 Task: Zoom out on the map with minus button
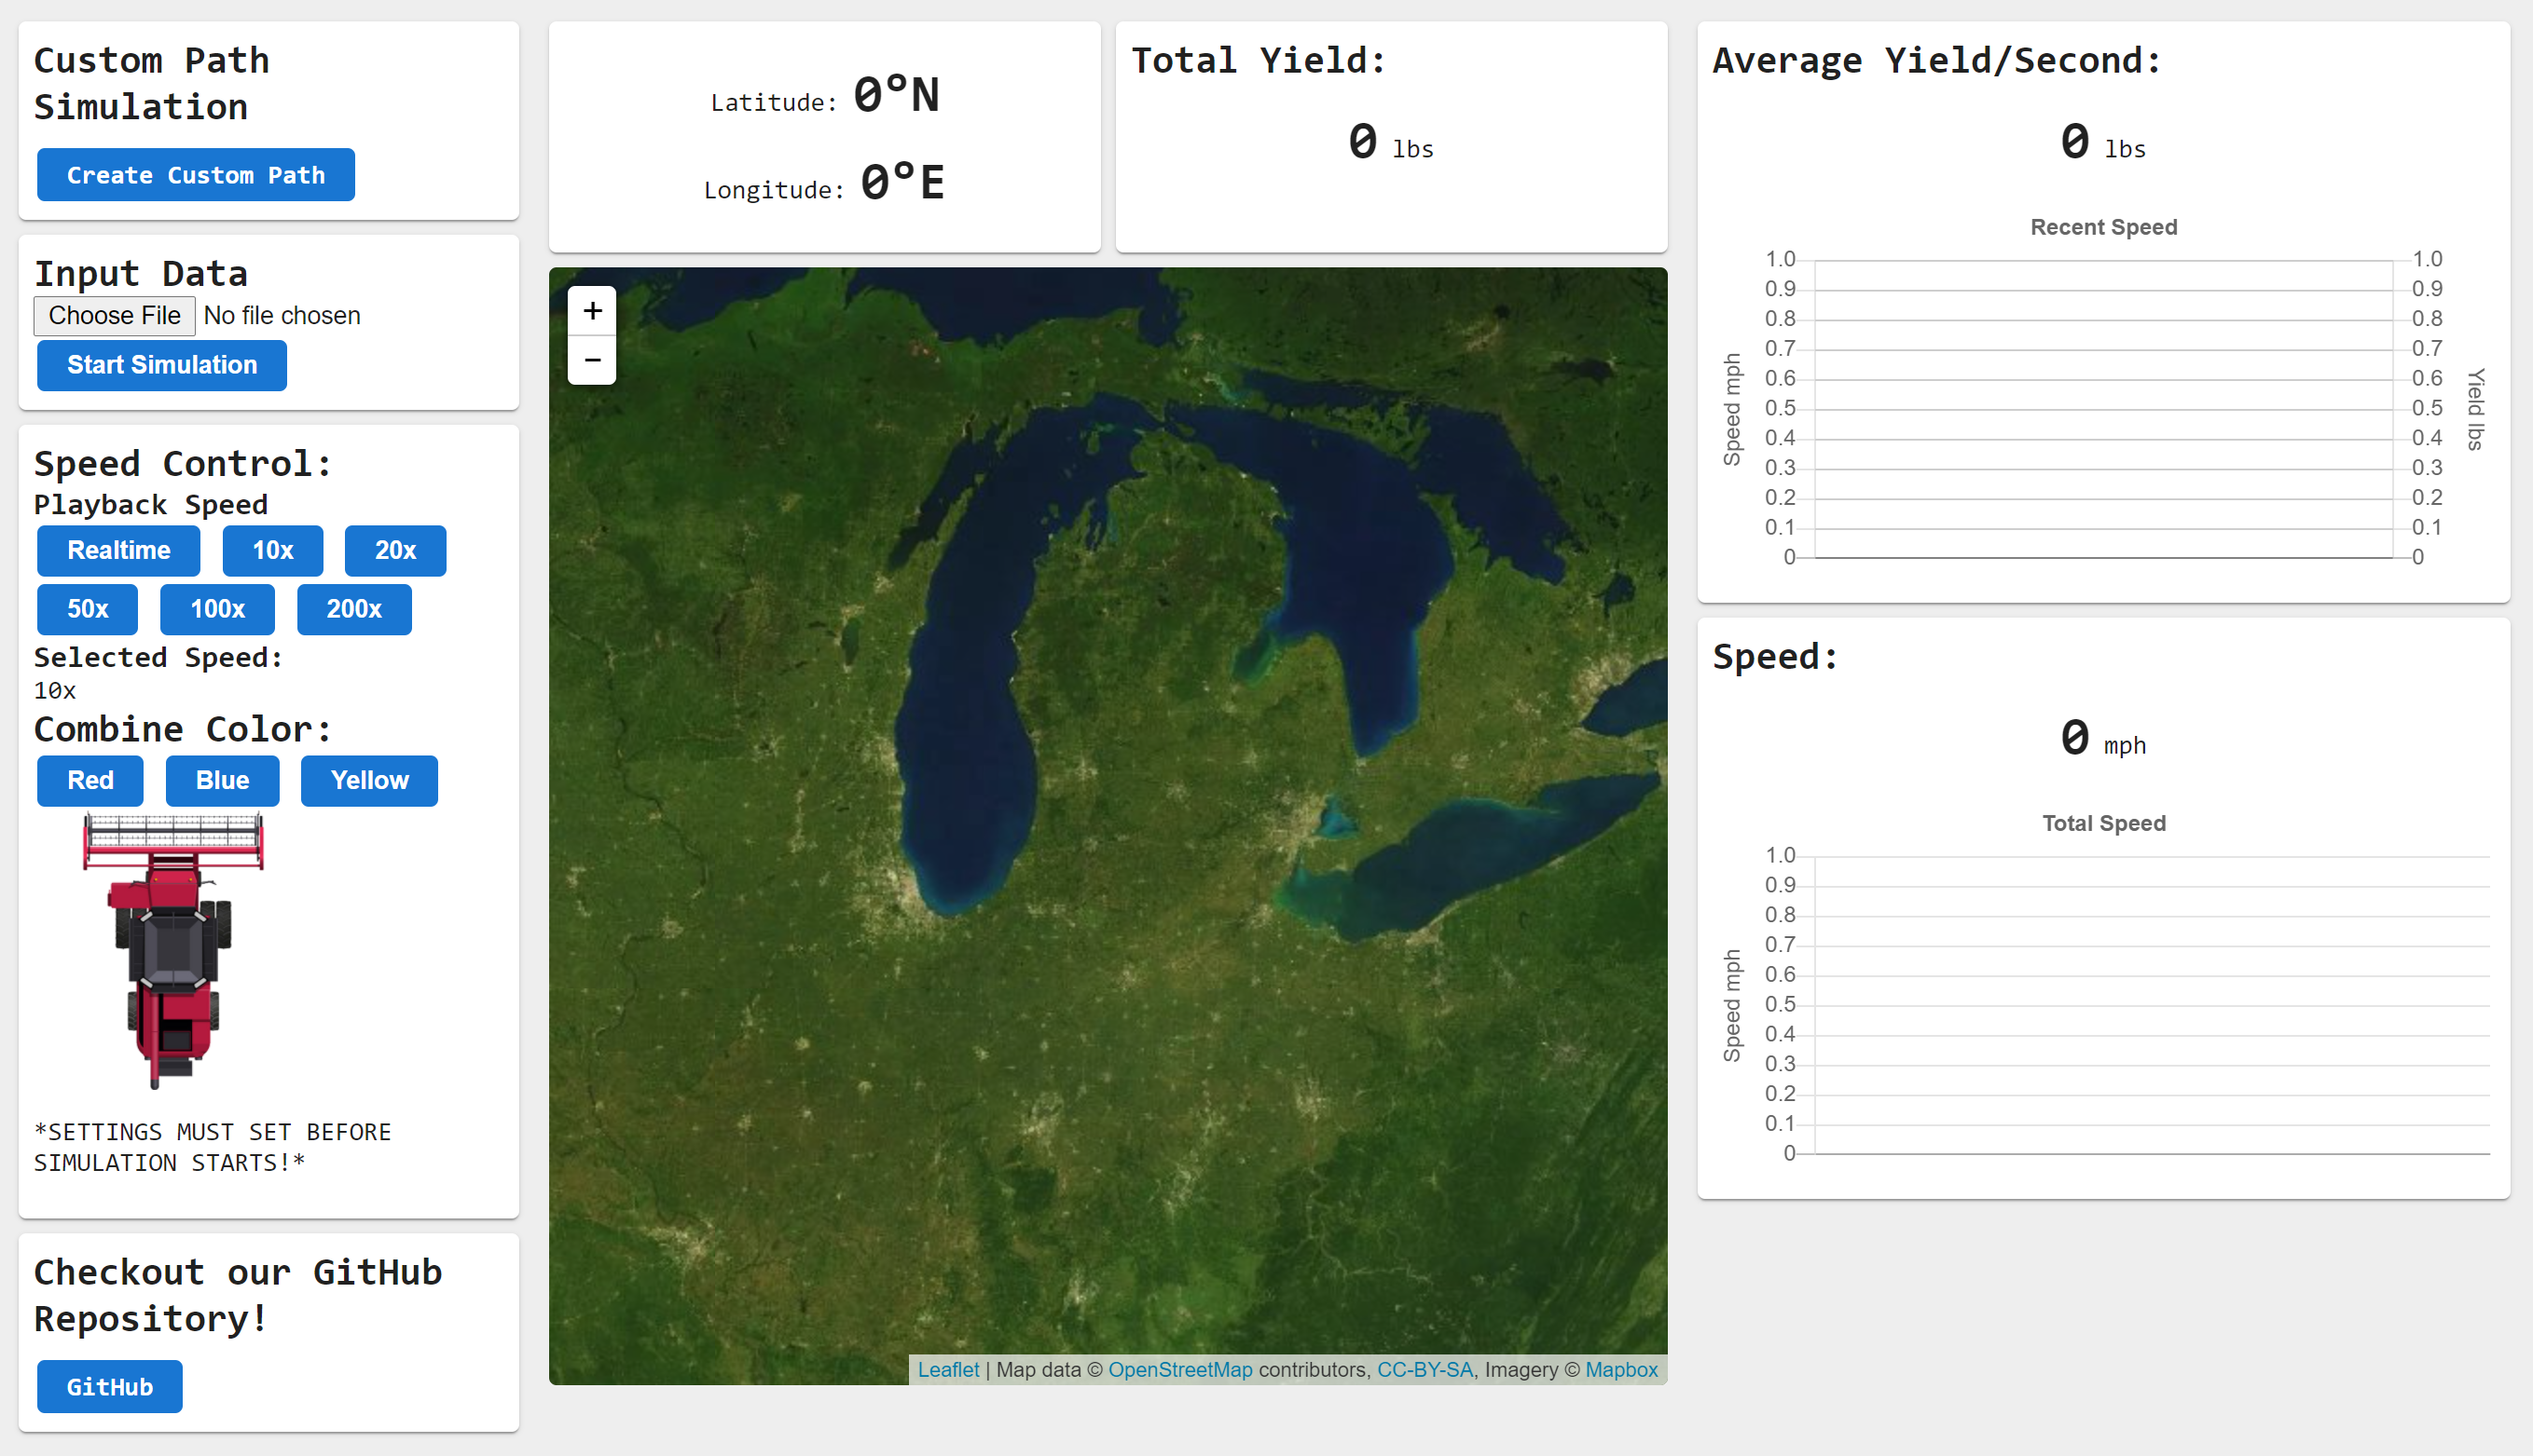tap(593, 360)
